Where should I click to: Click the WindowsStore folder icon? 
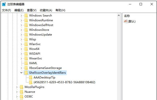(26, 30)
